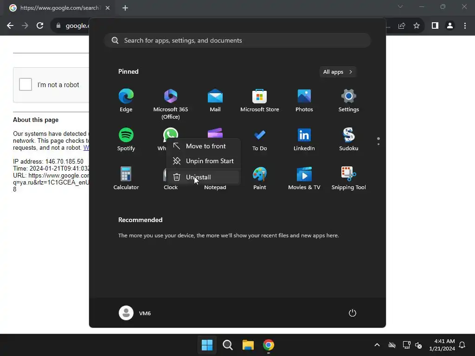
Task: Open Microsoft Store from pinned apps
Action: coord(260,101)
